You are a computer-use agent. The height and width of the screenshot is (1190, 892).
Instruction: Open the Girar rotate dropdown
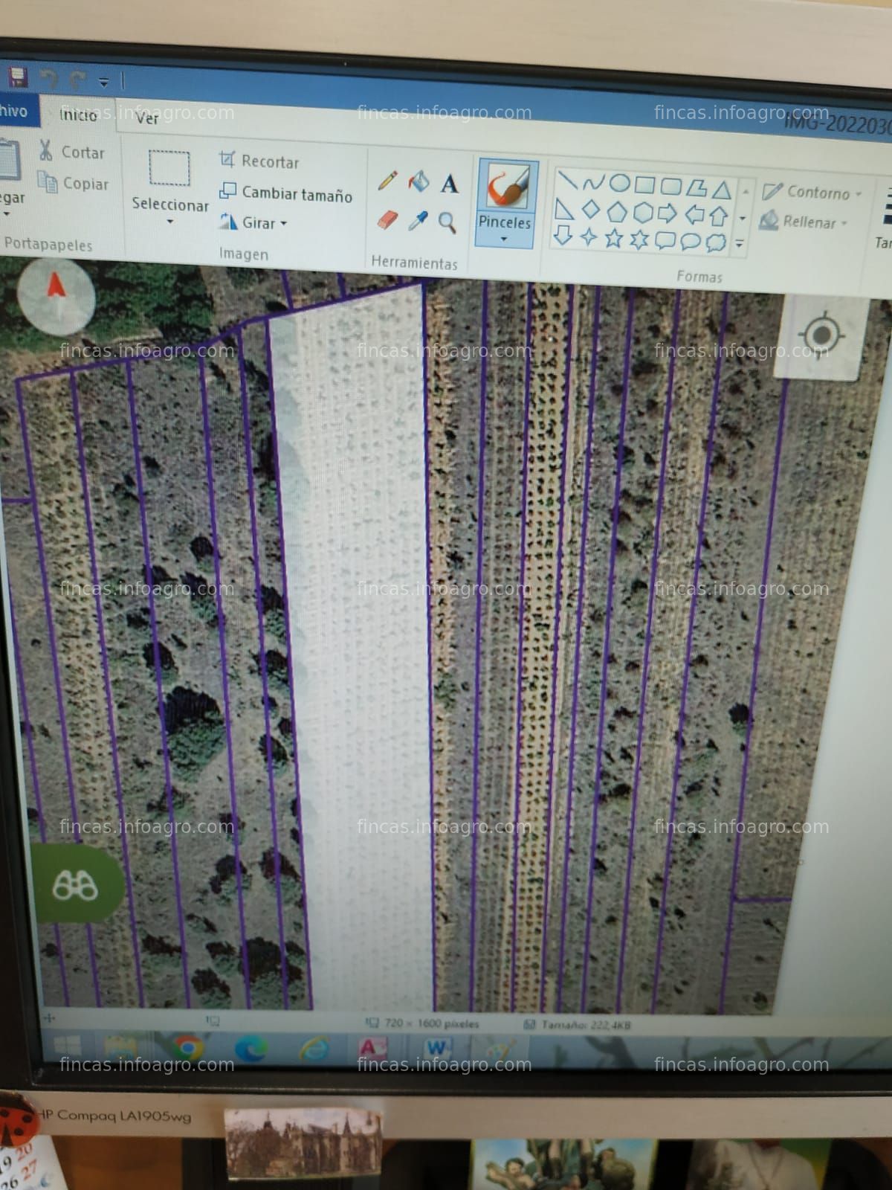[253, 222]
